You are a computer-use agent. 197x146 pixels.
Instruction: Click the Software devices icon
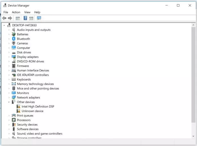(x=14, y=129)
